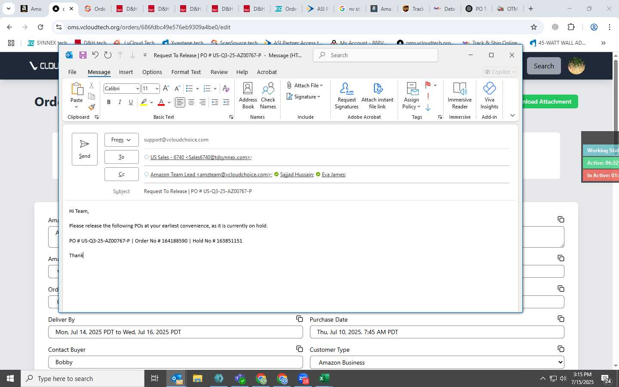
Task: Click the Redo icon in the Outlook title bar
Action: pyautogui.click(x=108, y=55)
